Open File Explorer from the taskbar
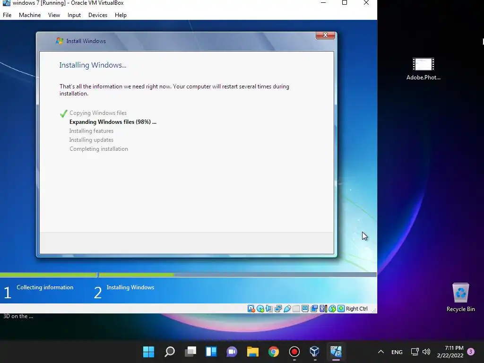484x363 pixels. [x=252, y=352]
